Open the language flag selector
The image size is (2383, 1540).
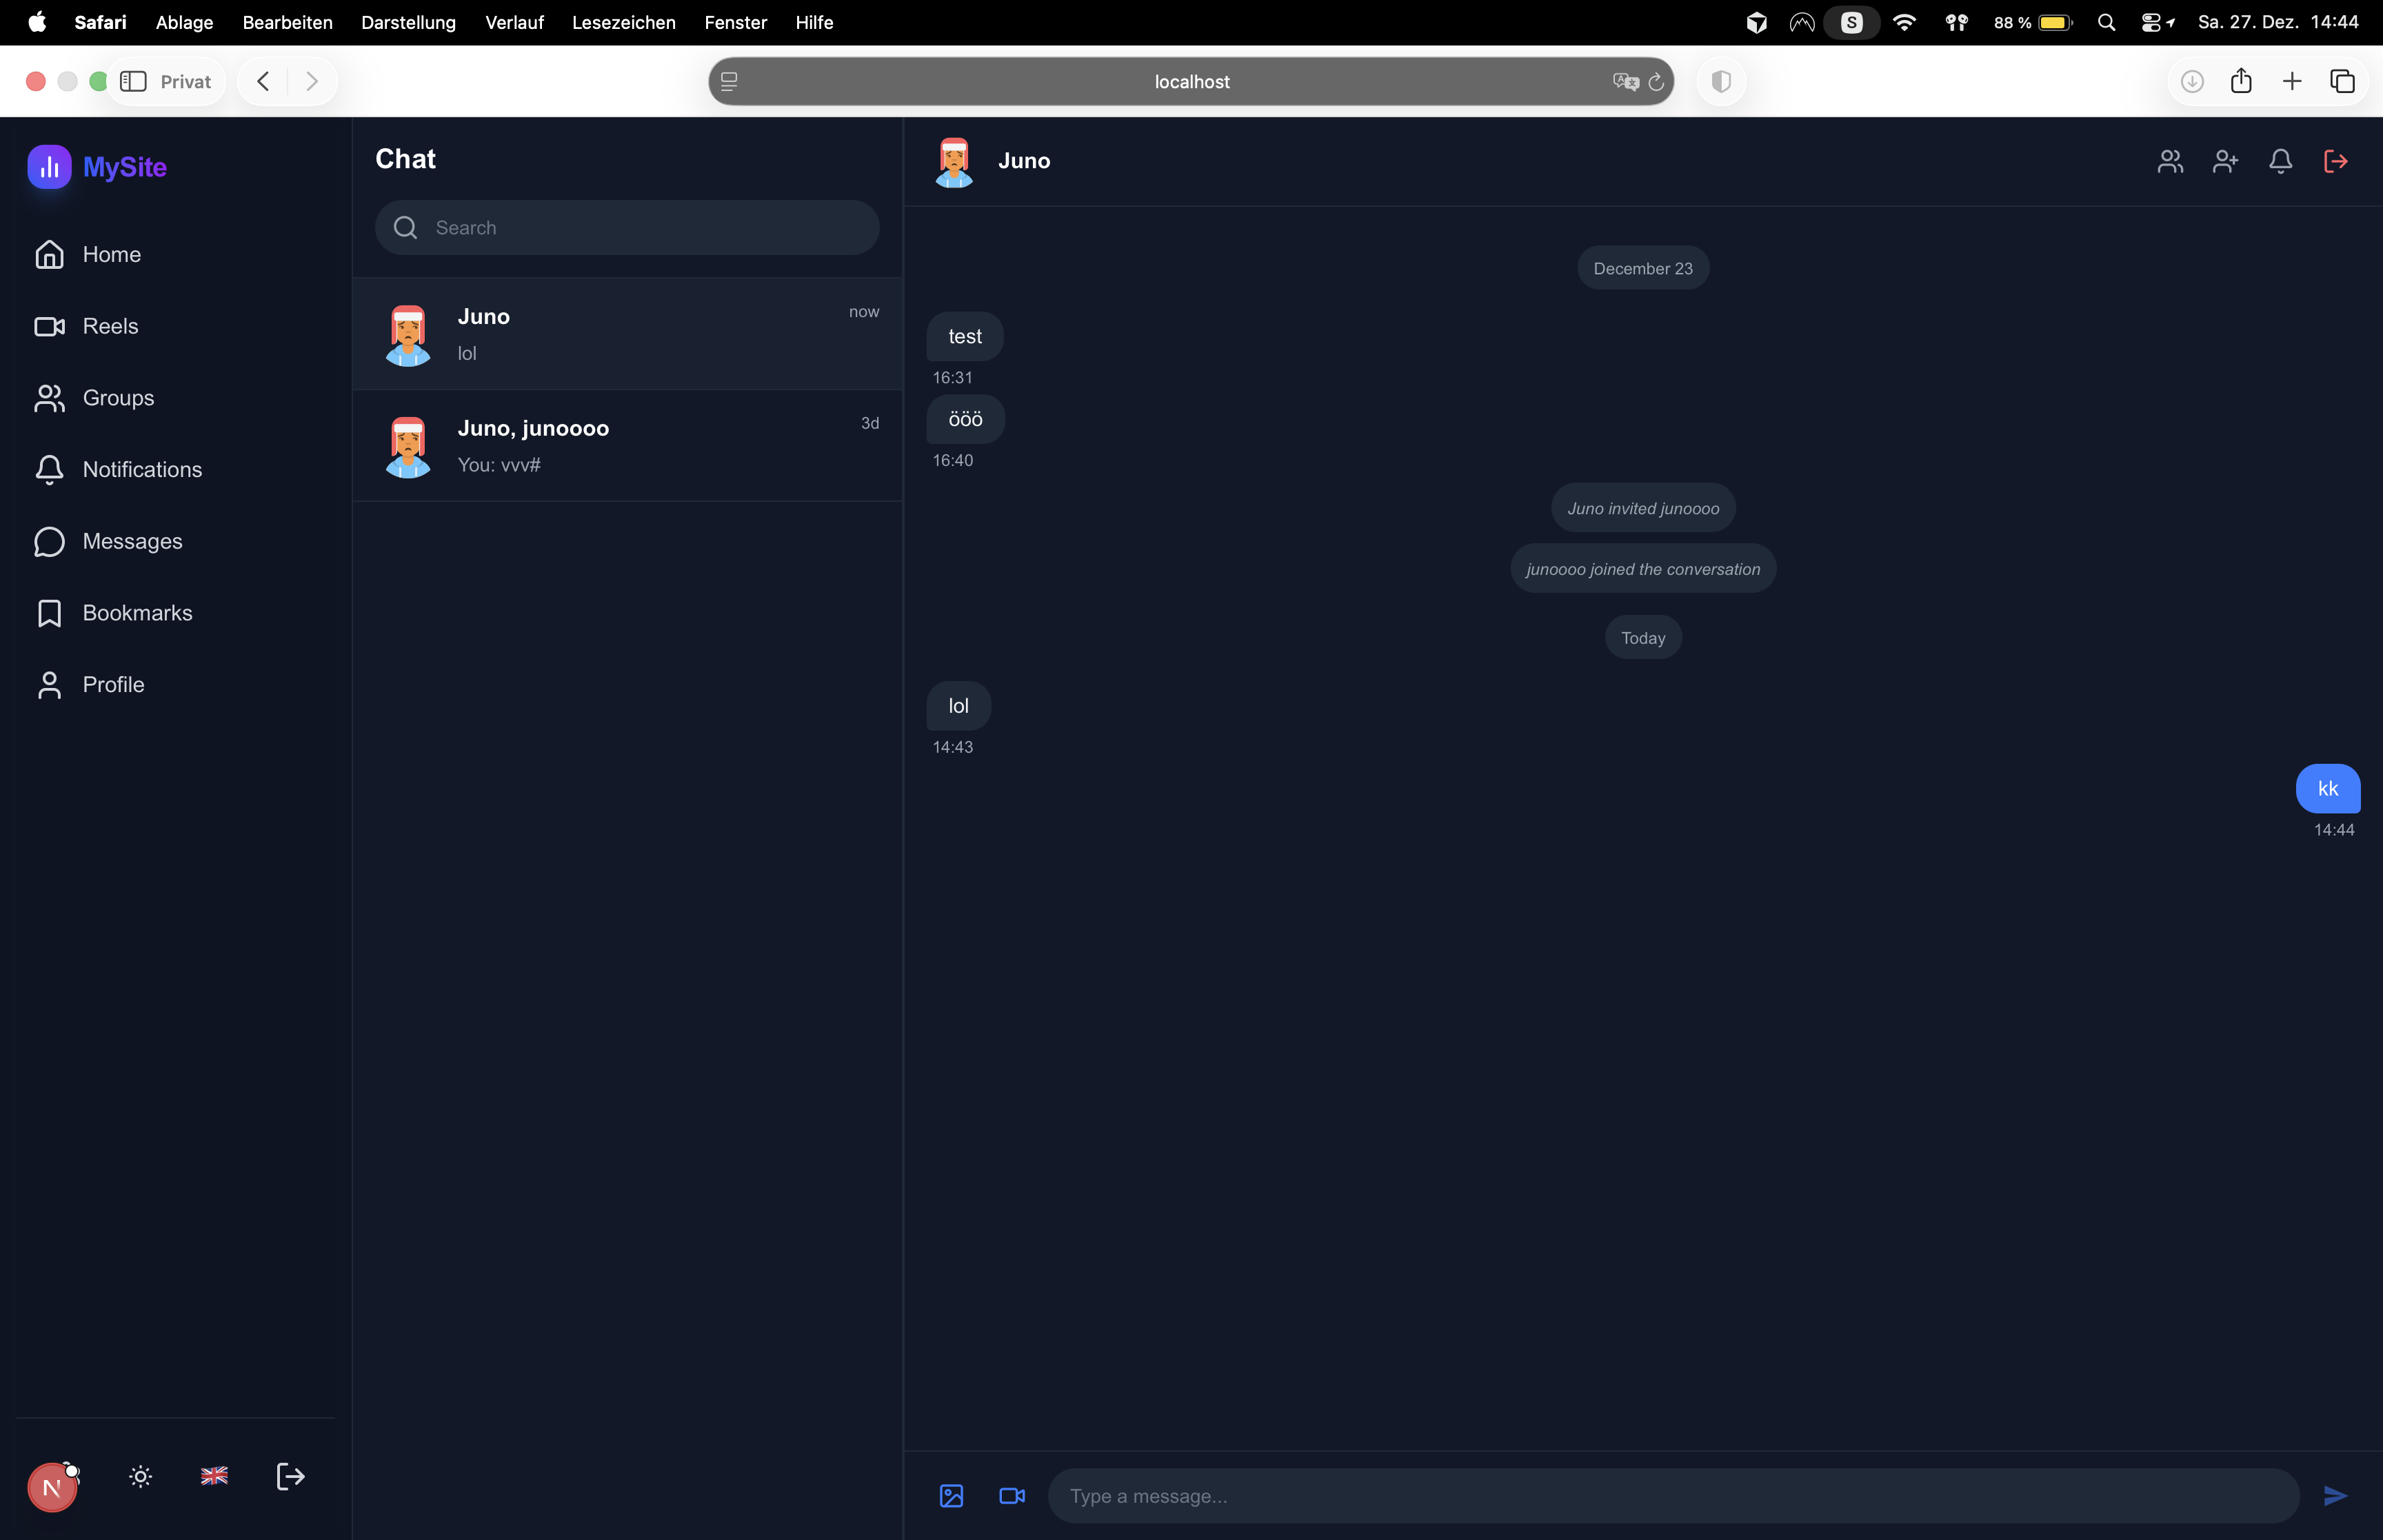pyautogui.click(x=214, y=1476)
